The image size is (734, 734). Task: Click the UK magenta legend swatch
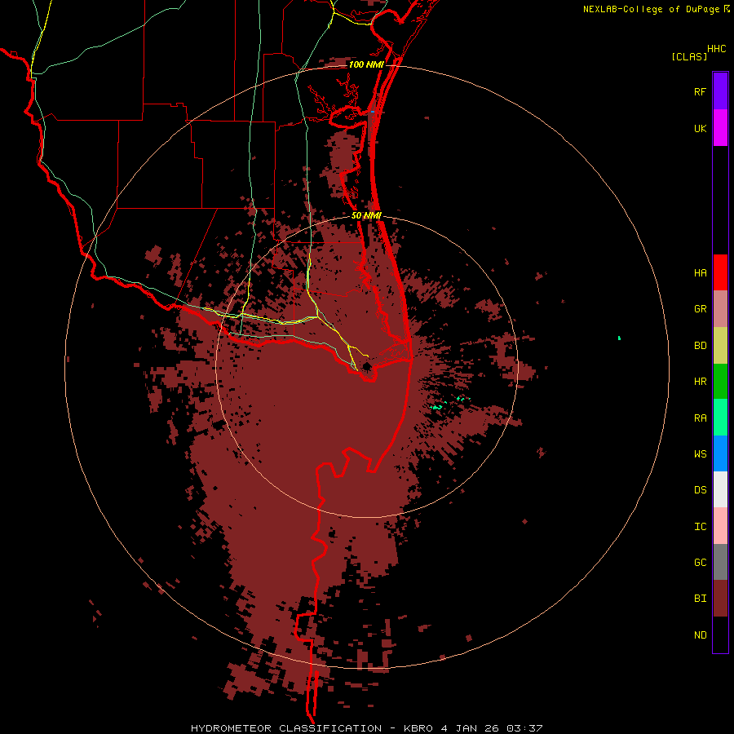(x=720, y=128)
